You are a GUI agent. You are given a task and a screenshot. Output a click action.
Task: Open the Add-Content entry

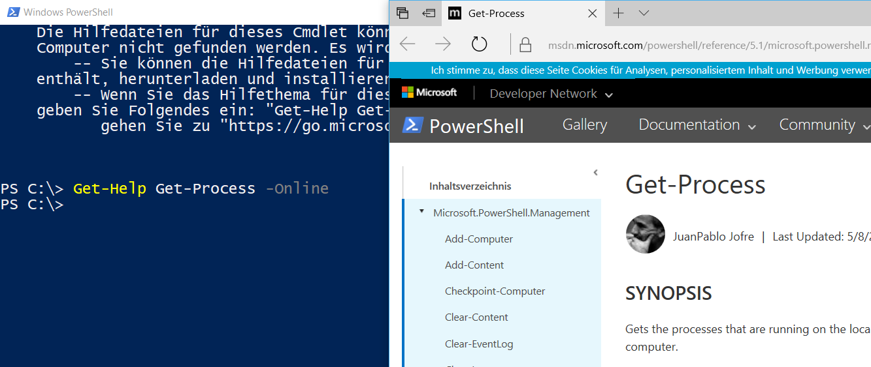(474, 265)
